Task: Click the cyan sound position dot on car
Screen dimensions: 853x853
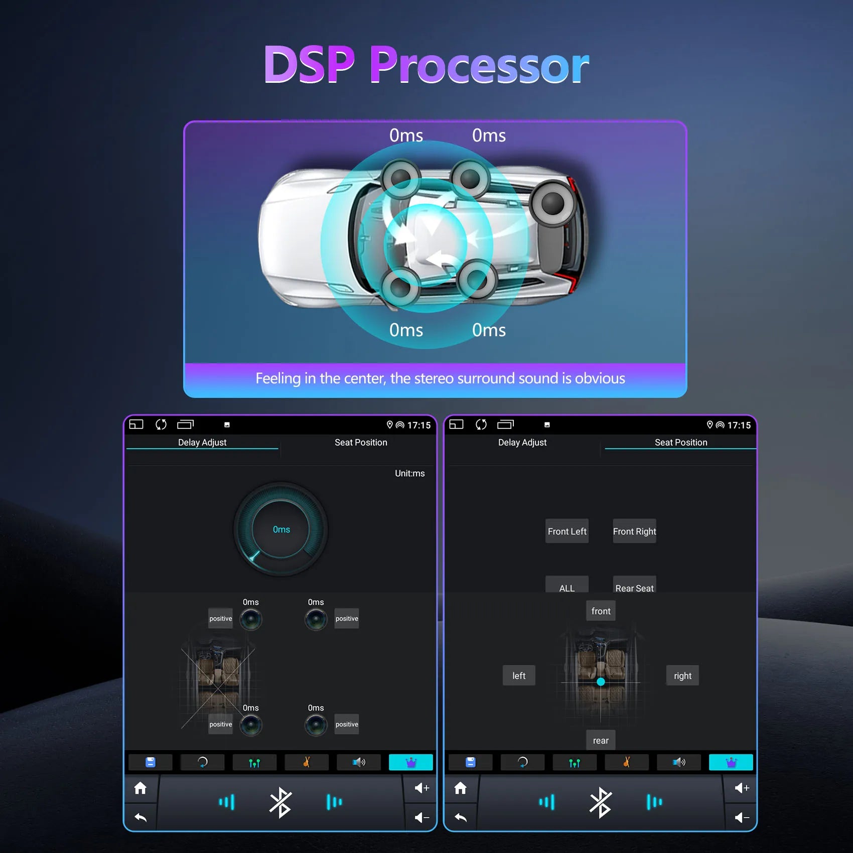Action: 601,682
